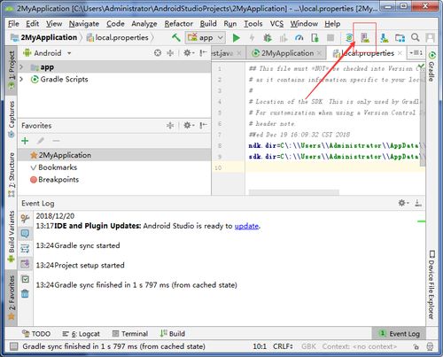This screenshot has width=443, height=357.
Task: Open the Build menu
Action: coord(208,24)
